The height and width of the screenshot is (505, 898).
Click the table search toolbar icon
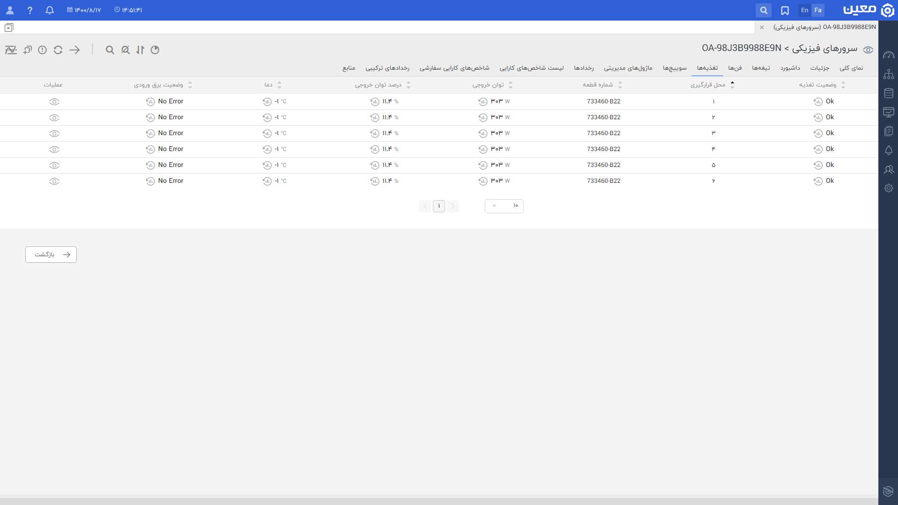coord(110,50)
